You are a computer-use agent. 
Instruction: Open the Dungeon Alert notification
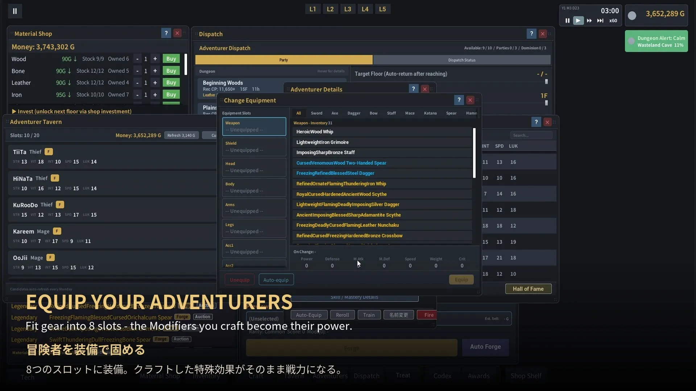click(656, 41)
